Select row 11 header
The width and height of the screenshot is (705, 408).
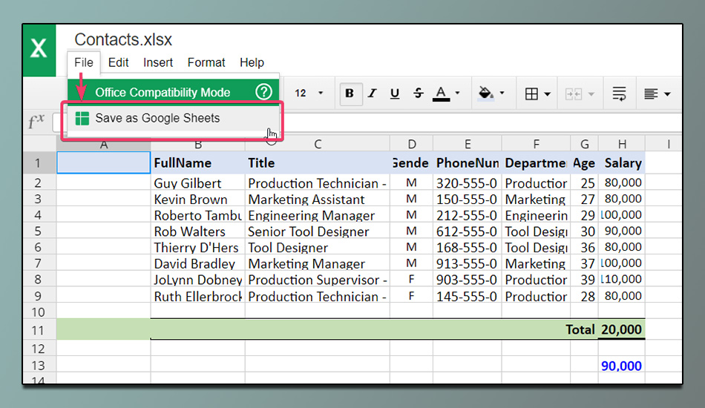pos(39,330)
